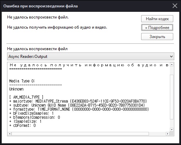Image resolution: width=181 pixels, height=145 pixels.
Task: Click the 'lSampleSize: 1' line
Action: pos(25,121)
